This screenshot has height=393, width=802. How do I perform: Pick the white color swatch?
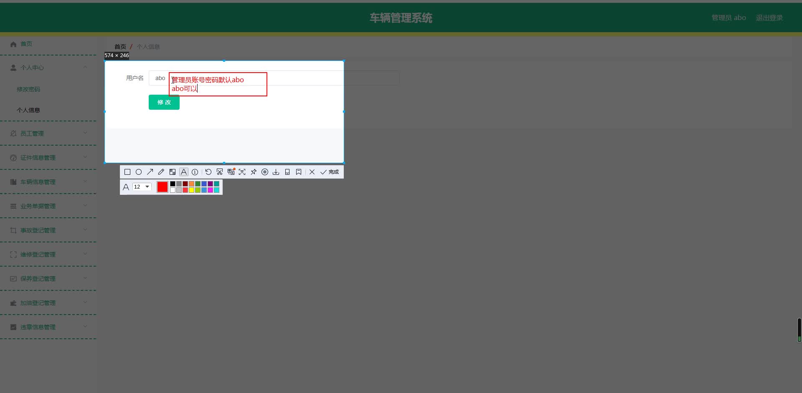[173, 190]
